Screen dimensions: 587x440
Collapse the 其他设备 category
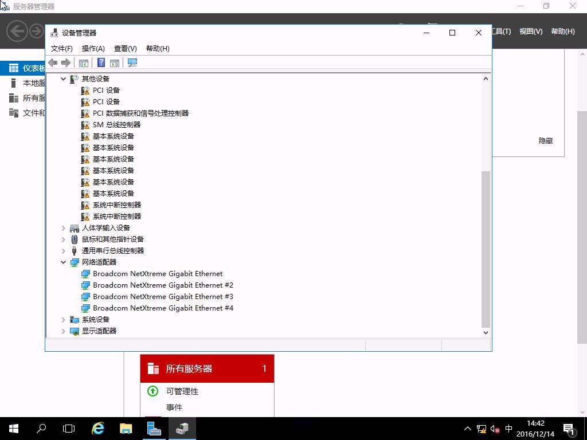pyautogui.click(x=63, y=78)
